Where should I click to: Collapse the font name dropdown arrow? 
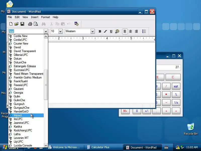pyautogui.click(x=46, y=31)
